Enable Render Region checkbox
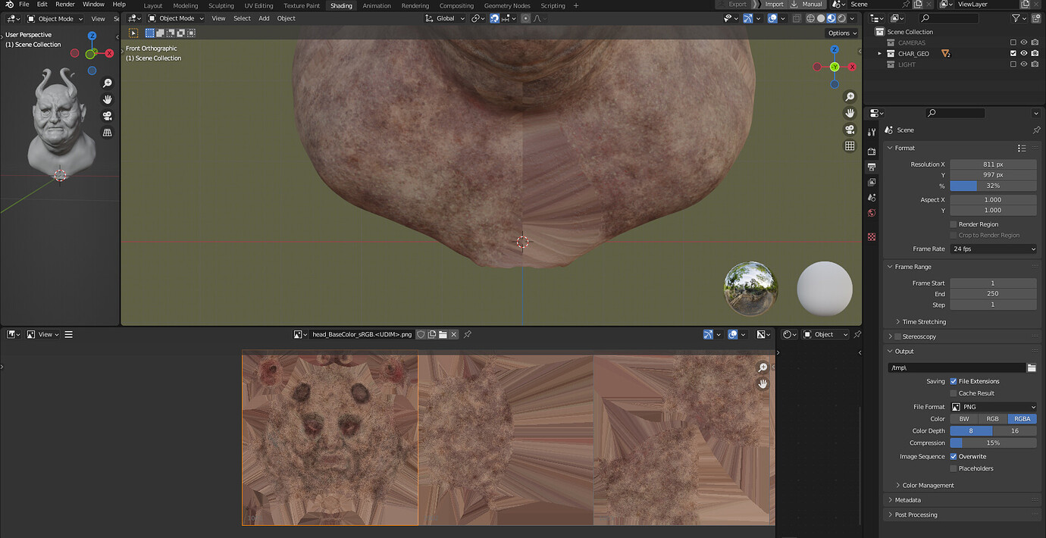 point(954,224)
